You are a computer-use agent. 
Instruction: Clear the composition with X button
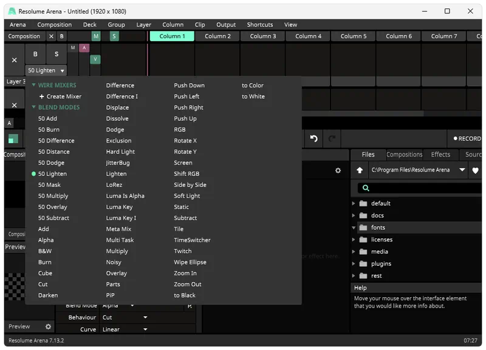tap(51, 36)
